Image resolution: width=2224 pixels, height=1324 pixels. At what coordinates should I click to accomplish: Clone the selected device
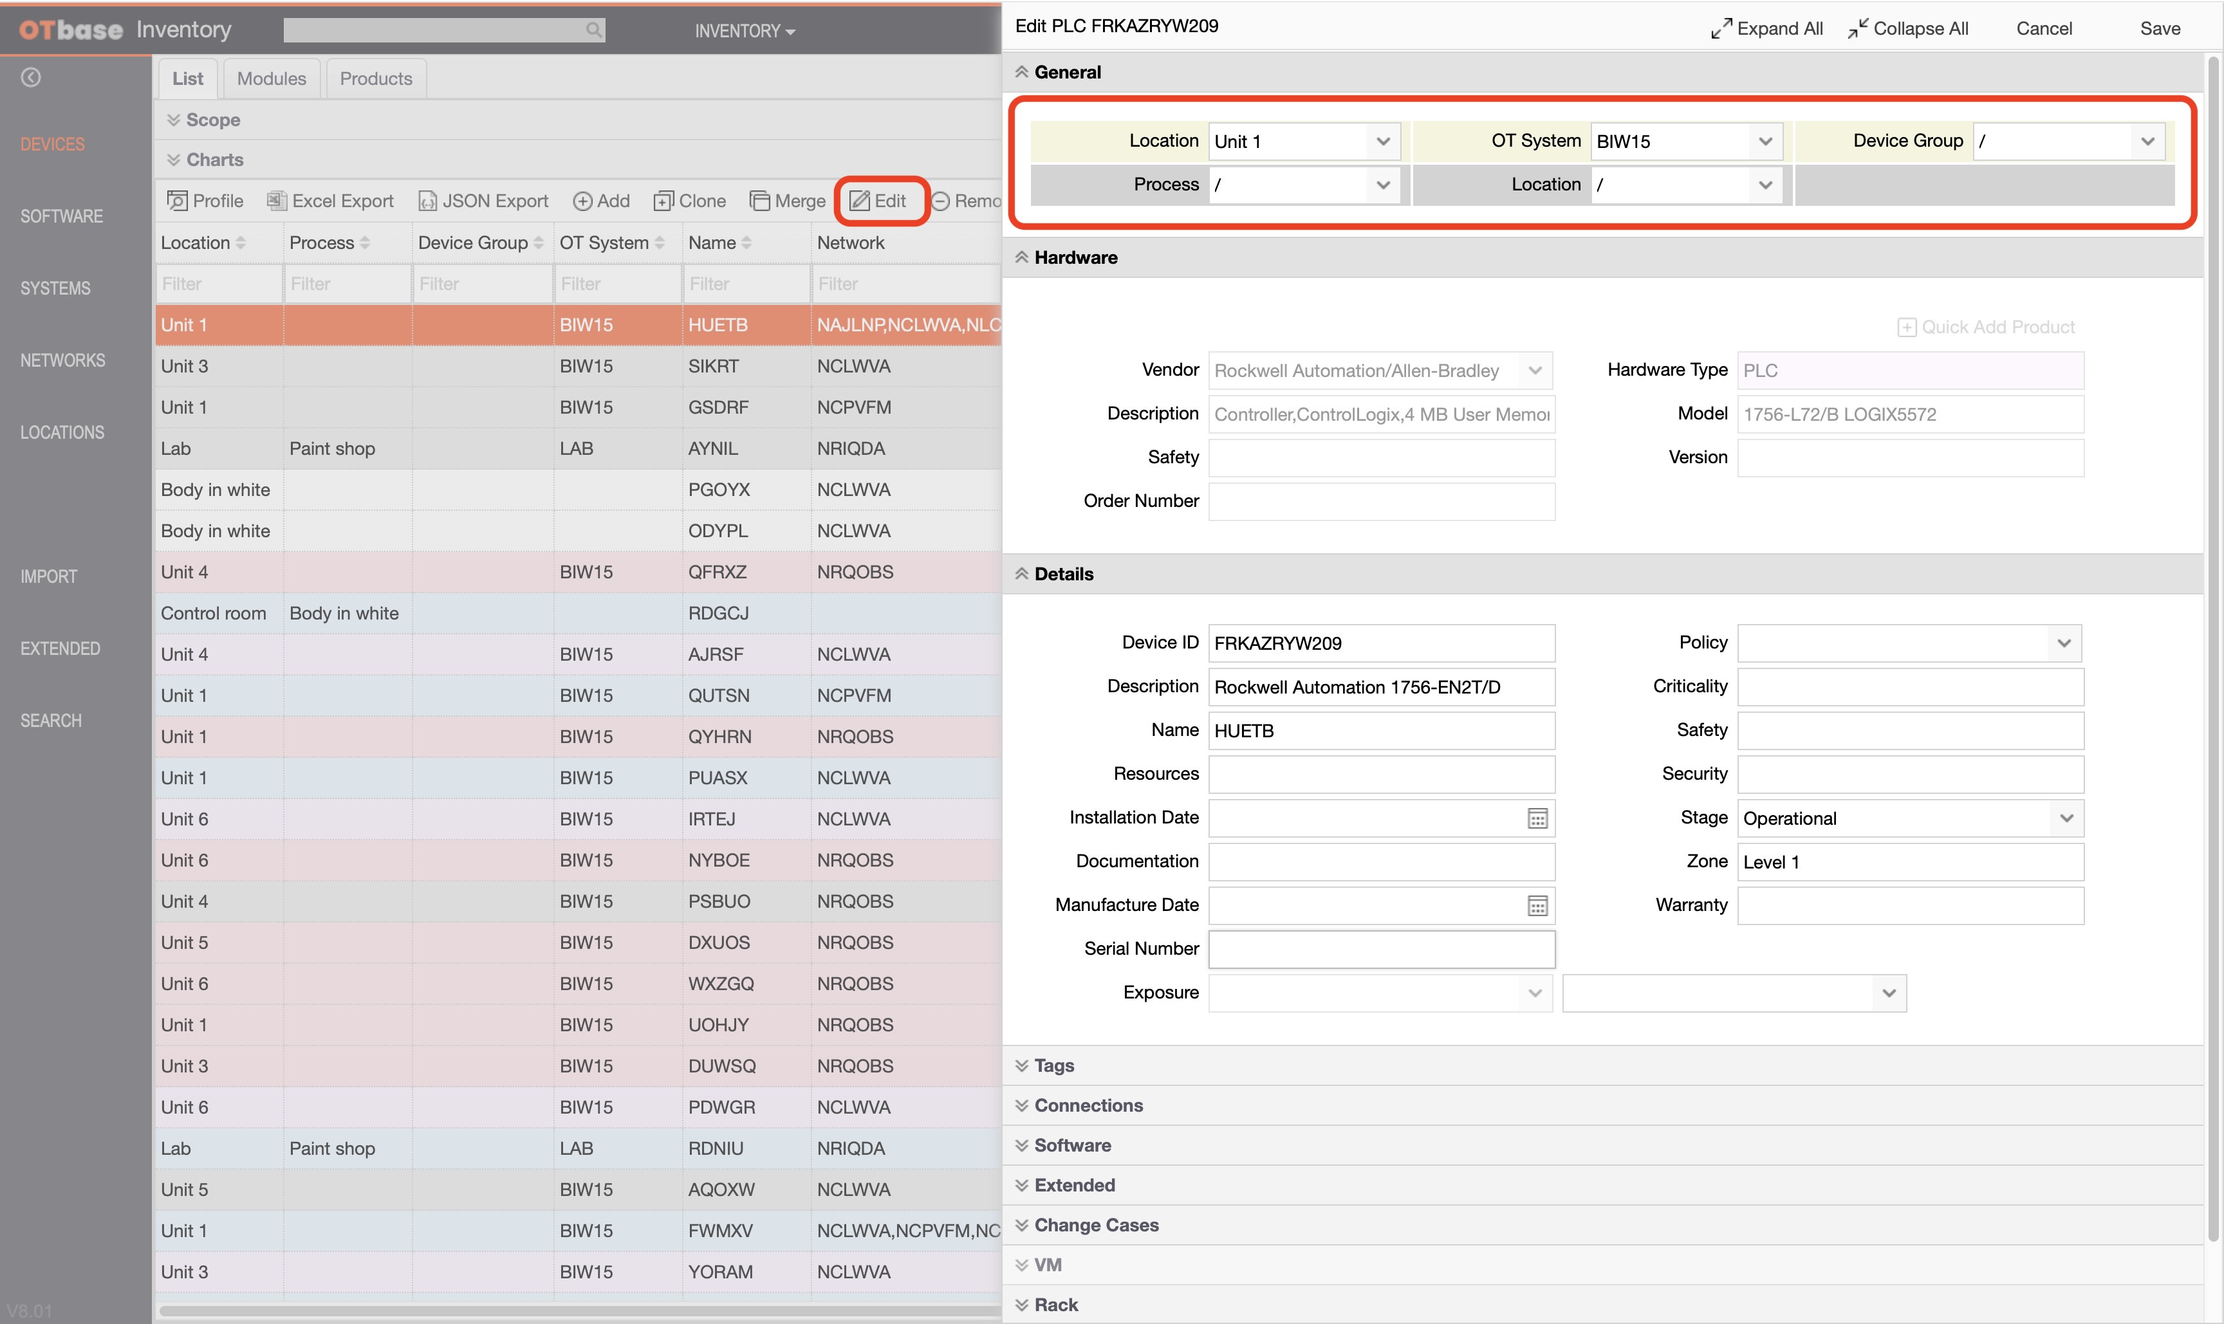point(690,201)
